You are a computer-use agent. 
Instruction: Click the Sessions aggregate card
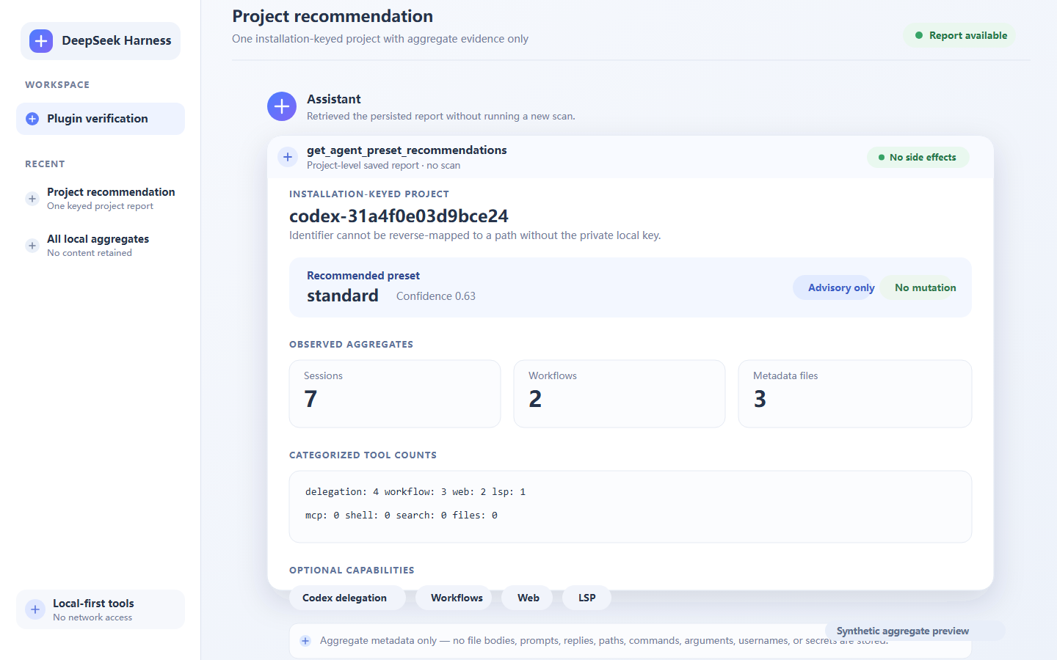[395, 394]
